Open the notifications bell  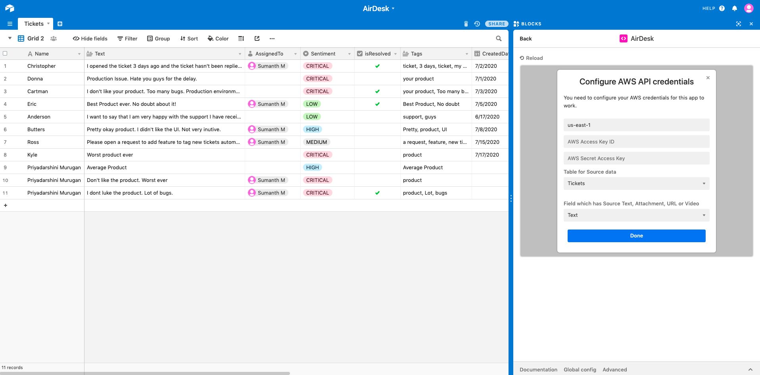735,8
